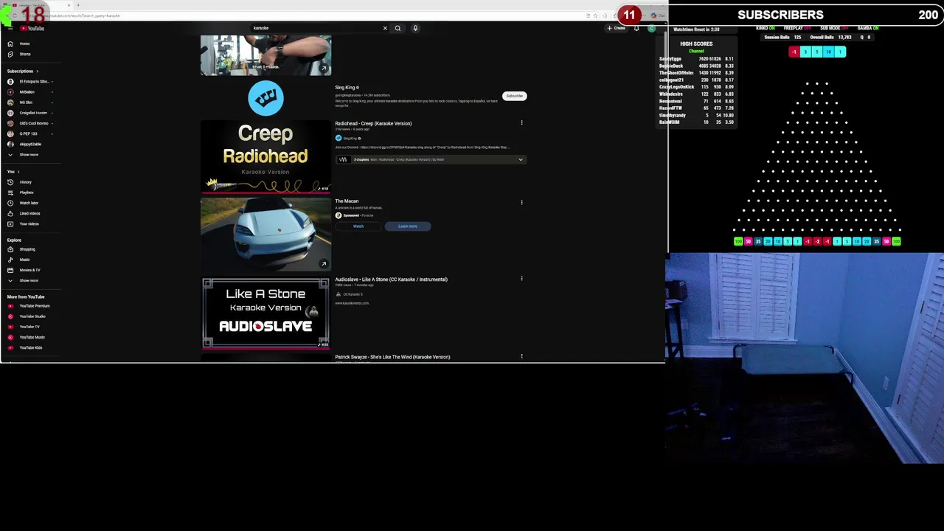
Task: Open History in sidebar
Action: pos(25,182)
